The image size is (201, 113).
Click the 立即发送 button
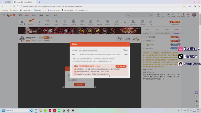(x=79, y=84)
